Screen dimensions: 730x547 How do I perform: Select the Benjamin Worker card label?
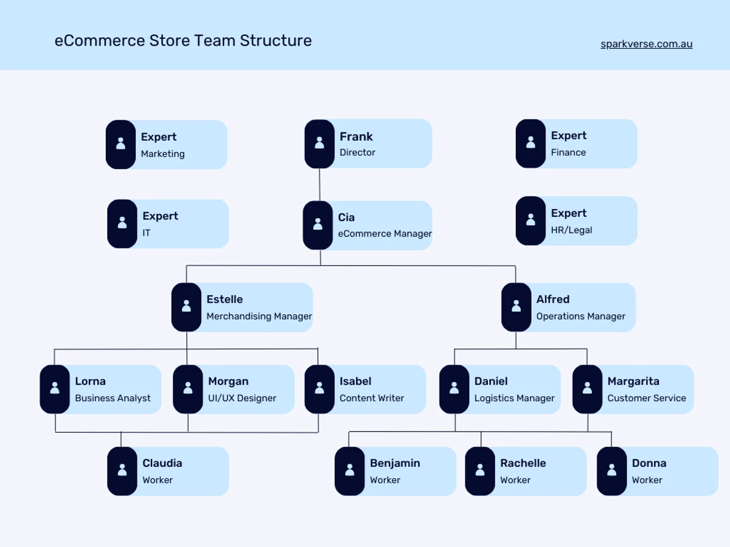[x=395, y=471]
